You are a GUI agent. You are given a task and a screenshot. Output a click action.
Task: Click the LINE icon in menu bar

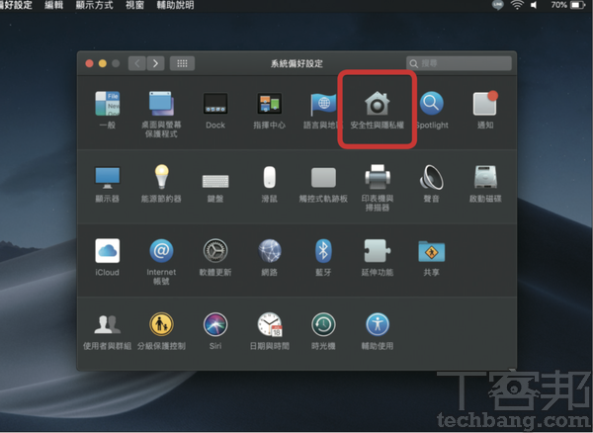(498, 5)
